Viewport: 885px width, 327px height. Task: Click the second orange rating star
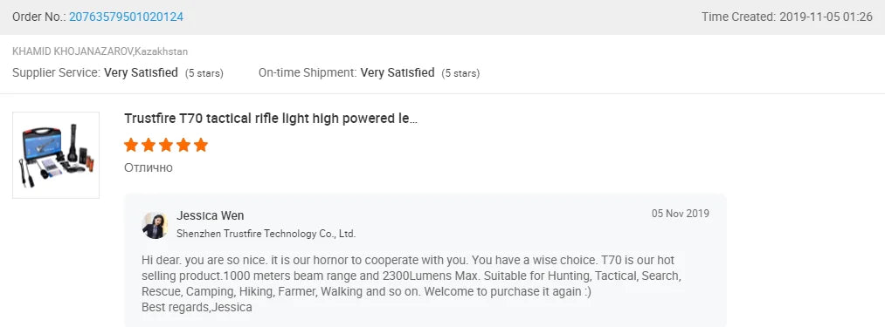coord(149,145)
